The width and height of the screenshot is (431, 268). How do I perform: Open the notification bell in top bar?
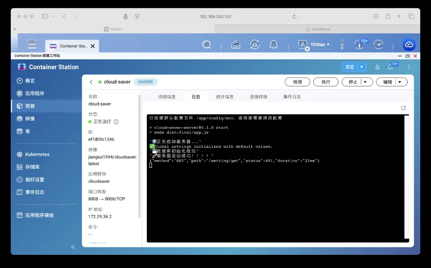click(x=273, y=45)
